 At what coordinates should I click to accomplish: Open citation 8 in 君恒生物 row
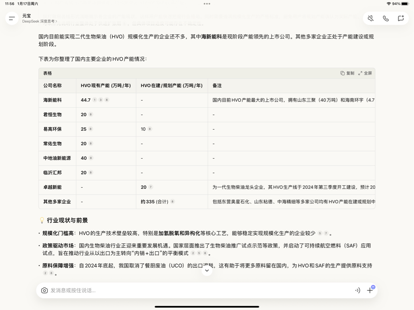[90, 115]
